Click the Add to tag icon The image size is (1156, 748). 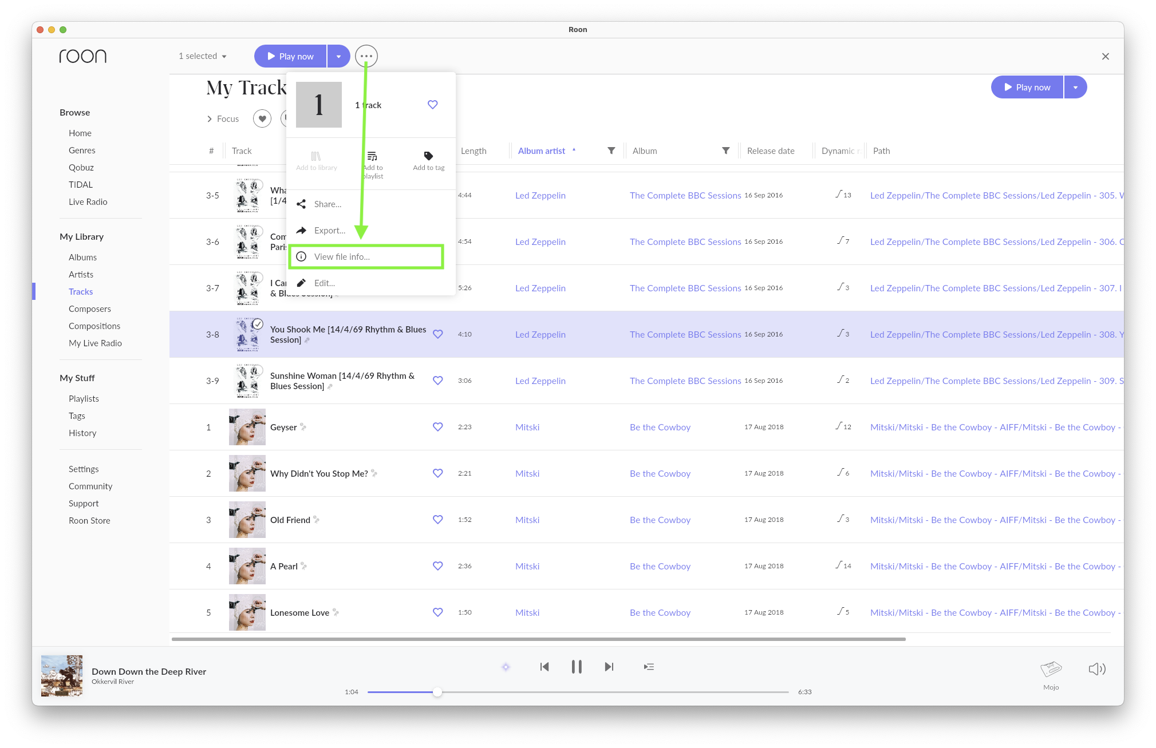(428, 156)
